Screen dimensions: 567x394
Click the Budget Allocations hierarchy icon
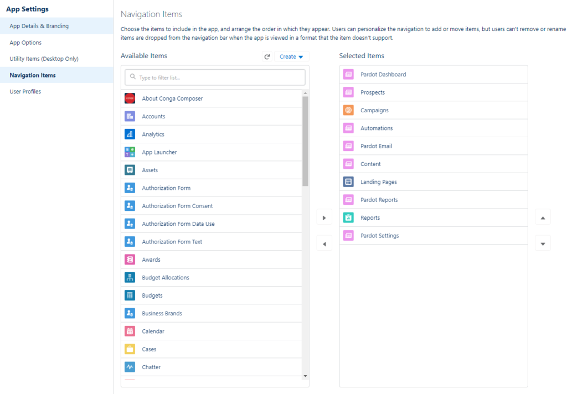click(130, 277)
